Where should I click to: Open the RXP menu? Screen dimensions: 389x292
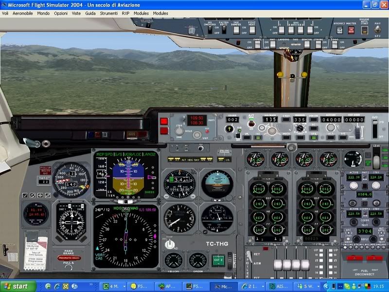click(125, 14)
